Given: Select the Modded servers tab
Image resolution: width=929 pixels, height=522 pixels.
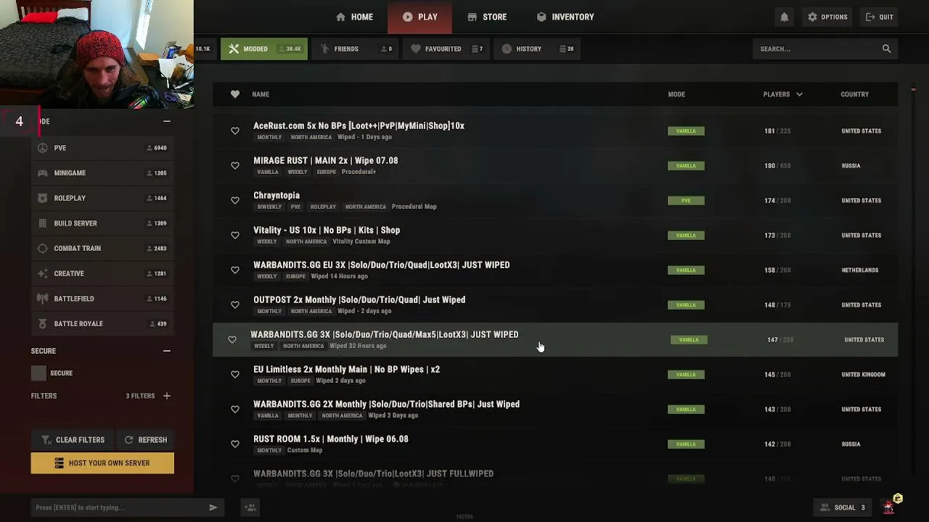Looking at the screenshot, I should click(264, 49).
